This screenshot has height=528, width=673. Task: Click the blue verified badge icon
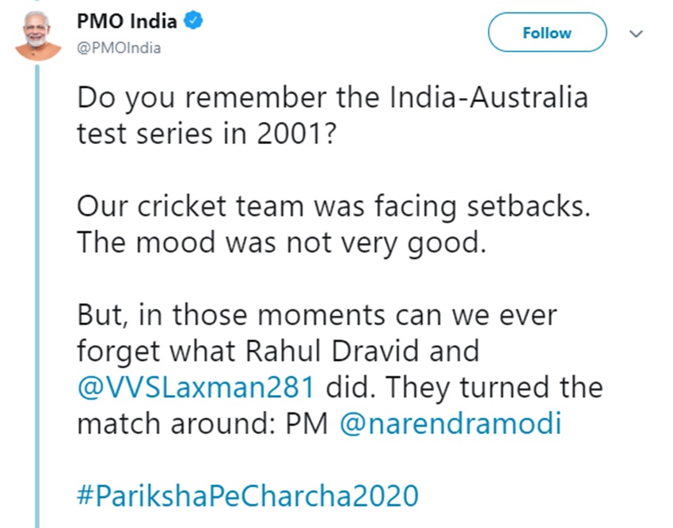point(194,22)
